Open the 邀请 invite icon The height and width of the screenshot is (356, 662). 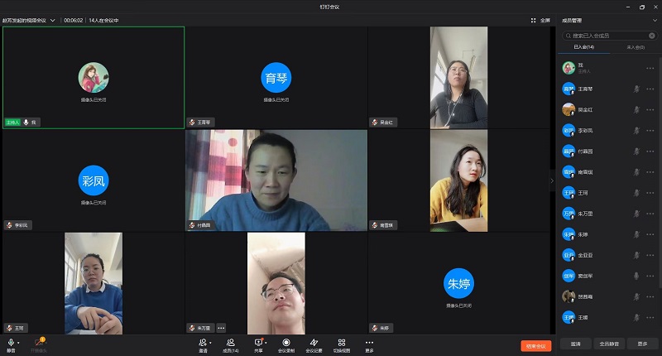point(202,342)
